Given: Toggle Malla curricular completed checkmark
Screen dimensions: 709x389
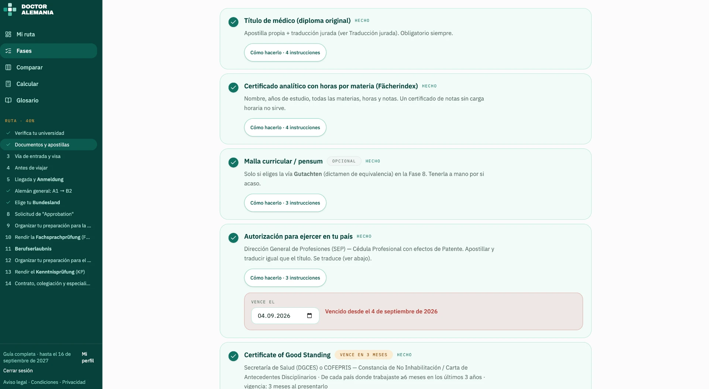Looking at the screenshot, I should coord(233,162).
